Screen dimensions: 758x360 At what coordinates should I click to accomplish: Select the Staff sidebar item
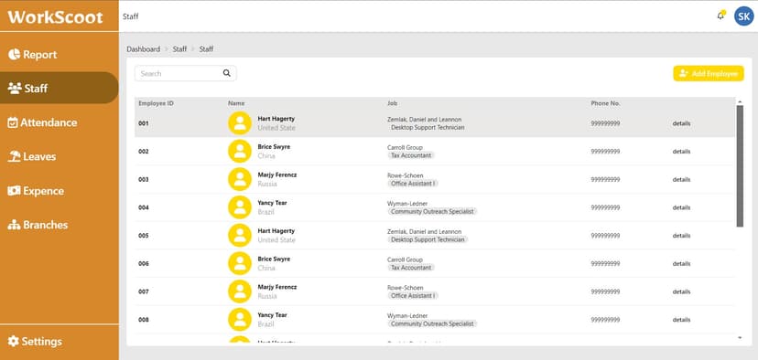[59, 89]
